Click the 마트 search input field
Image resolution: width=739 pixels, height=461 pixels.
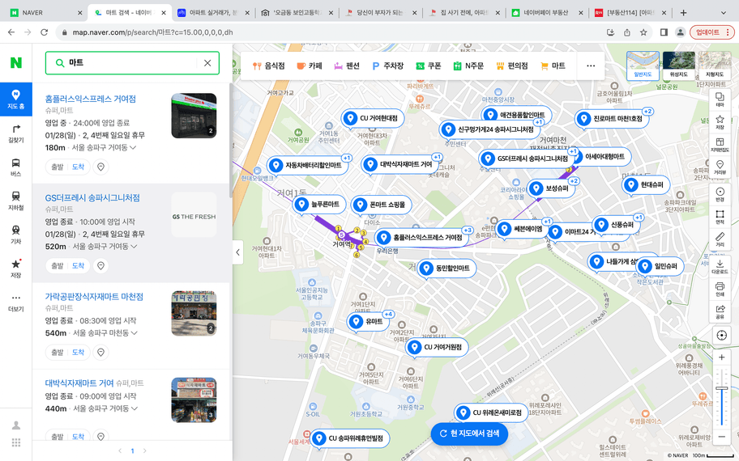click(x=132, y=63)
